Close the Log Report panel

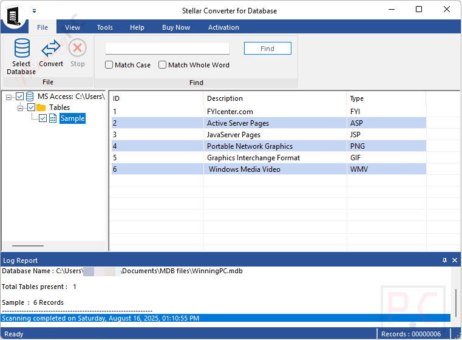(455, 260)
